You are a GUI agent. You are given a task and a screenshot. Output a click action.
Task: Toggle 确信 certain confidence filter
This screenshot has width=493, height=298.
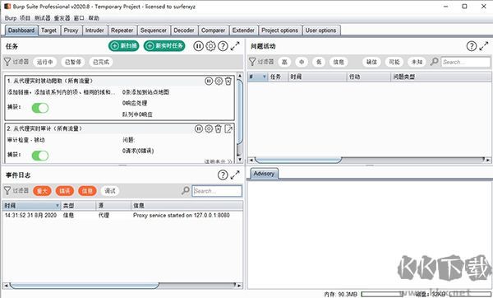pyautogui.click(x=371, y=62)
